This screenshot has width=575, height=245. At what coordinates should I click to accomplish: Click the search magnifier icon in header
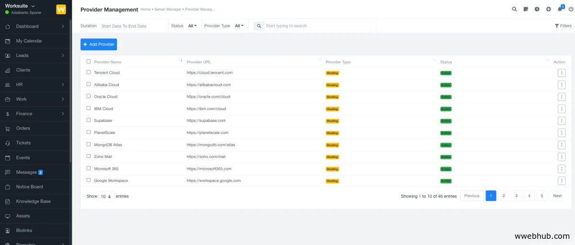pos(515,9)
